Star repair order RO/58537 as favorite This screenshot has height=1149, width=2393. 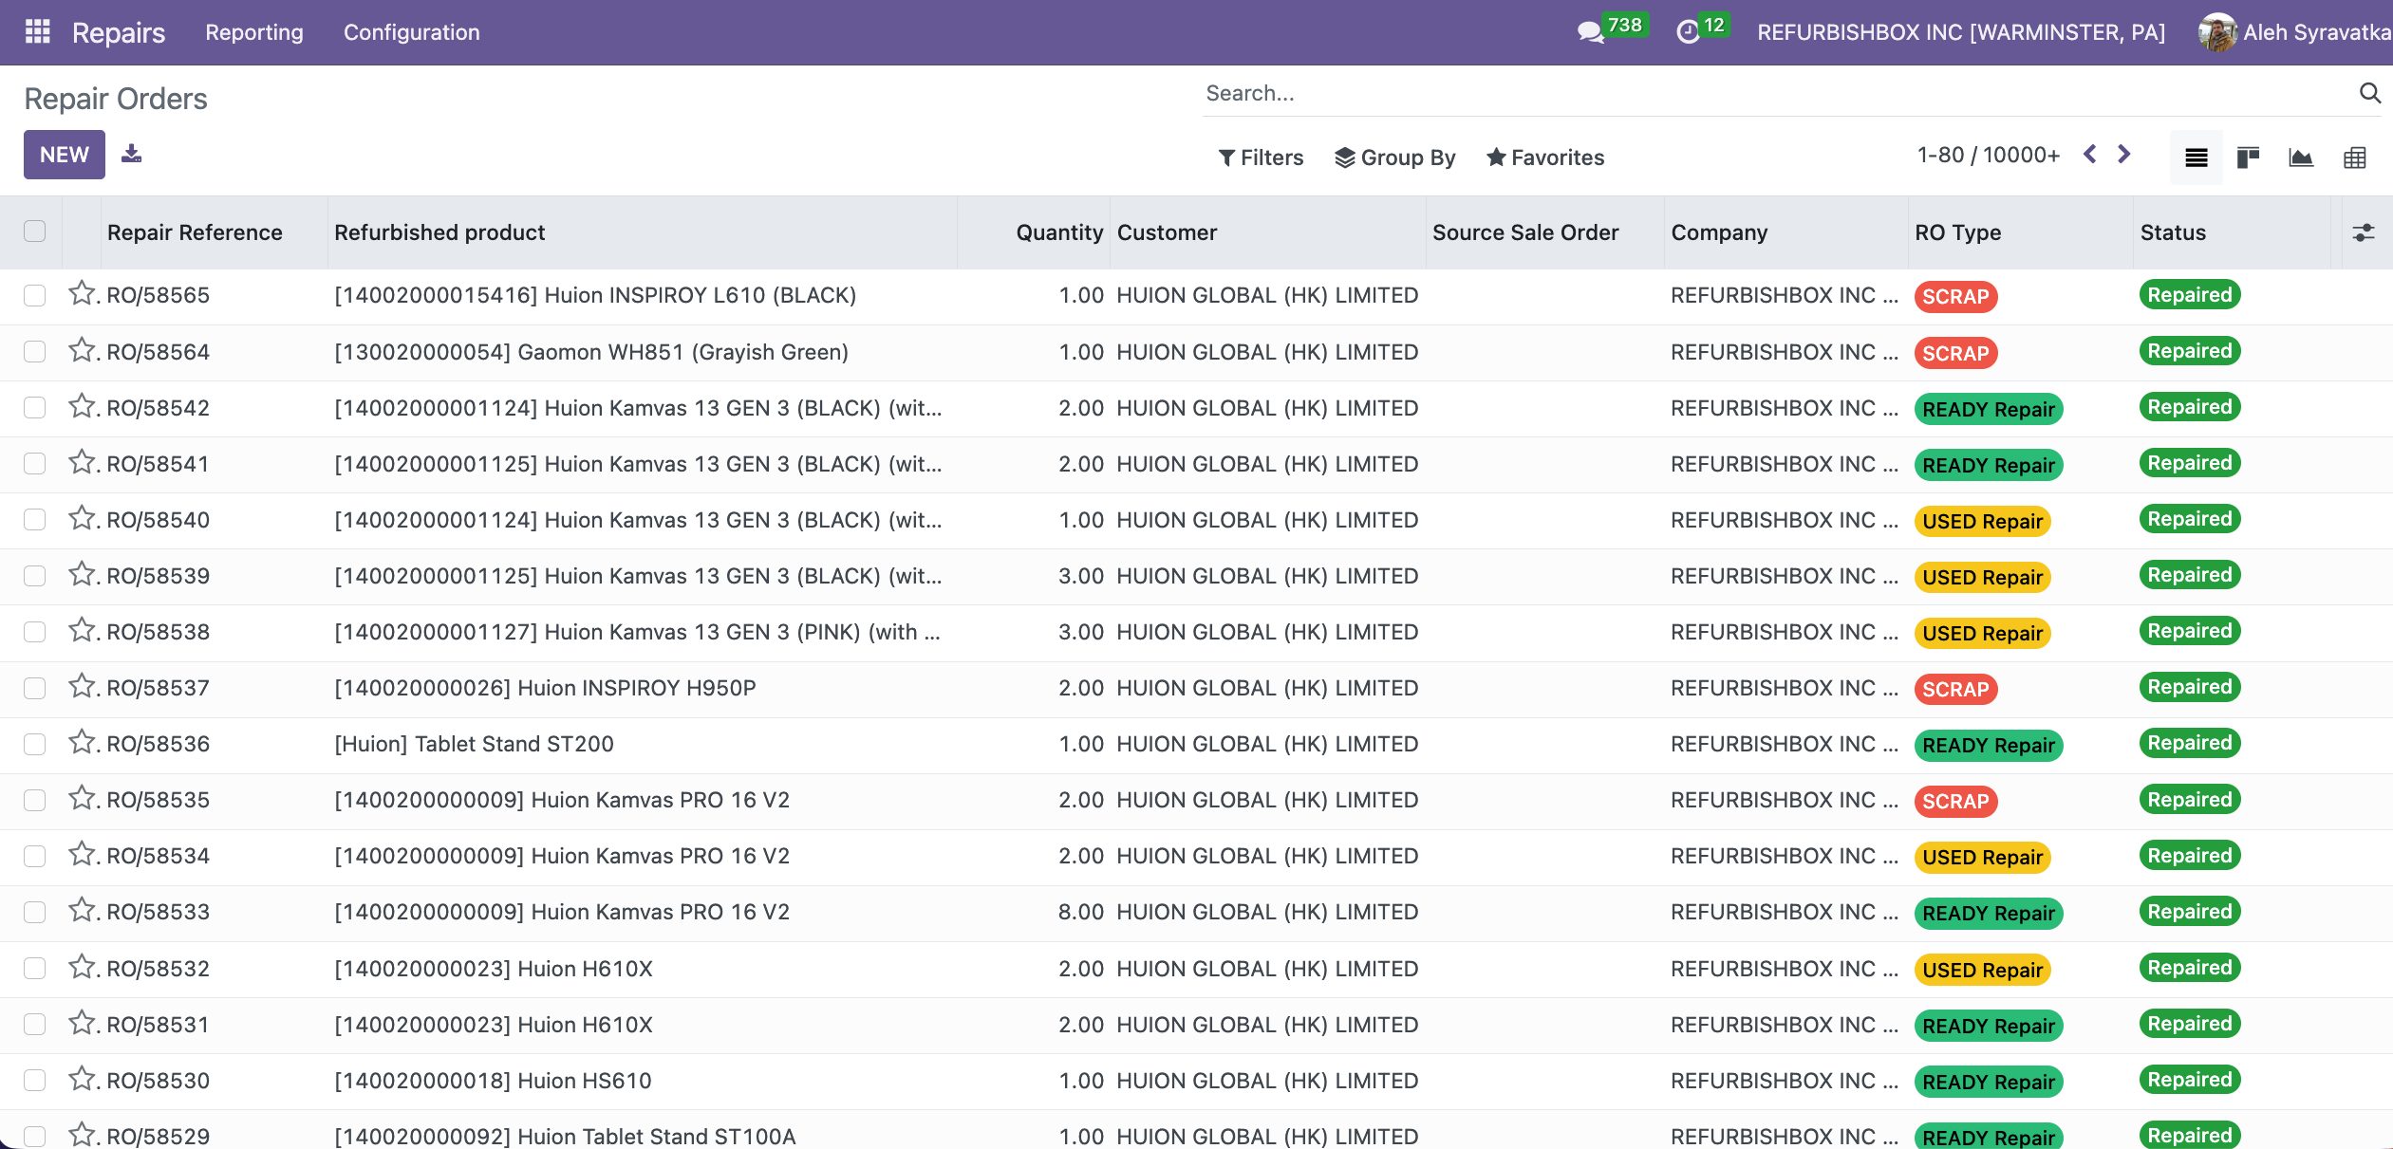point(82,686)
